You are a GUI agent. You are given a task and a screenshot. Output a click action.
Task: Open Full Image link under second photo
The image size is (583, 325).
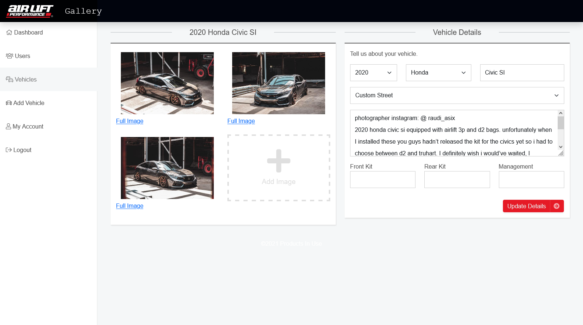[x=241, y=121]
